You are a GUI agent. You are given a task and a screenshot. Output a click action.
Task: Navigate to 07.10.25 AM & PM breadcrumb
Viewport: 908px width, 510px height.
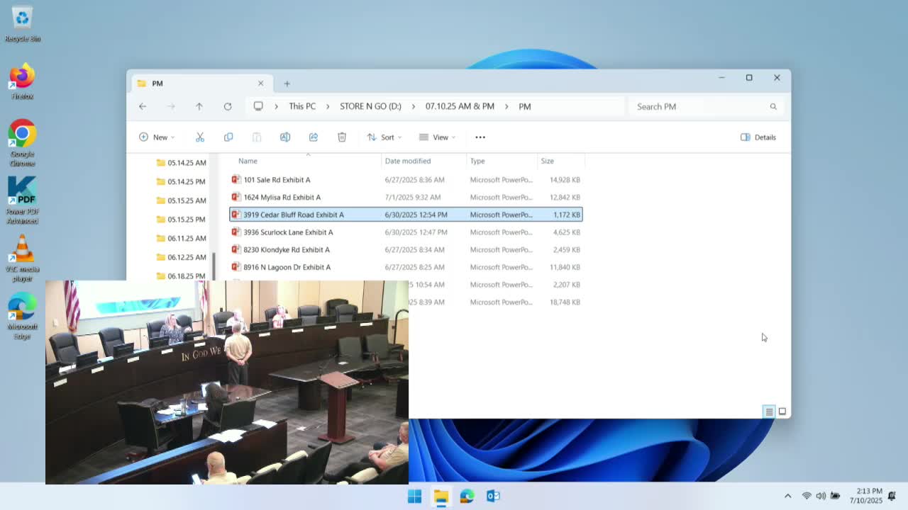coord(460,106)
